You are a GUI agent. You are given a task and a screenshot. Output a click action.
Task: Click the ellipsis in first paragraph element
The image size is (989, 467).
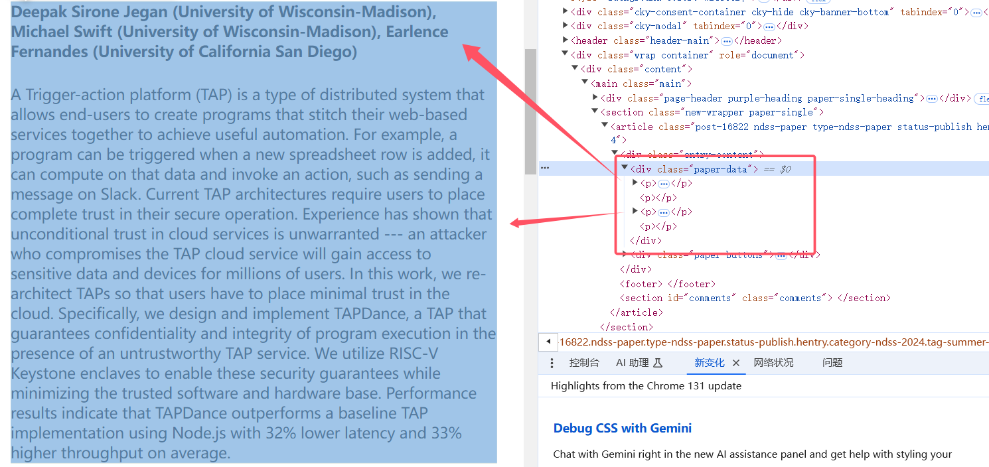[663, 184]
